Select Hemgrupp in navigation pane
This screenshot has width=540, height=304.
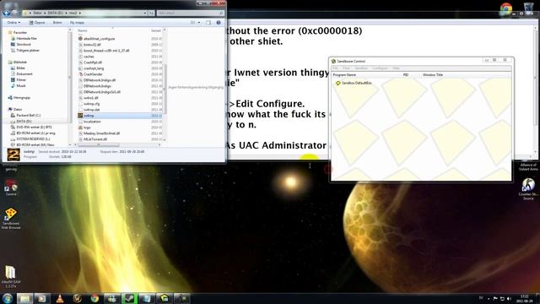19,98
